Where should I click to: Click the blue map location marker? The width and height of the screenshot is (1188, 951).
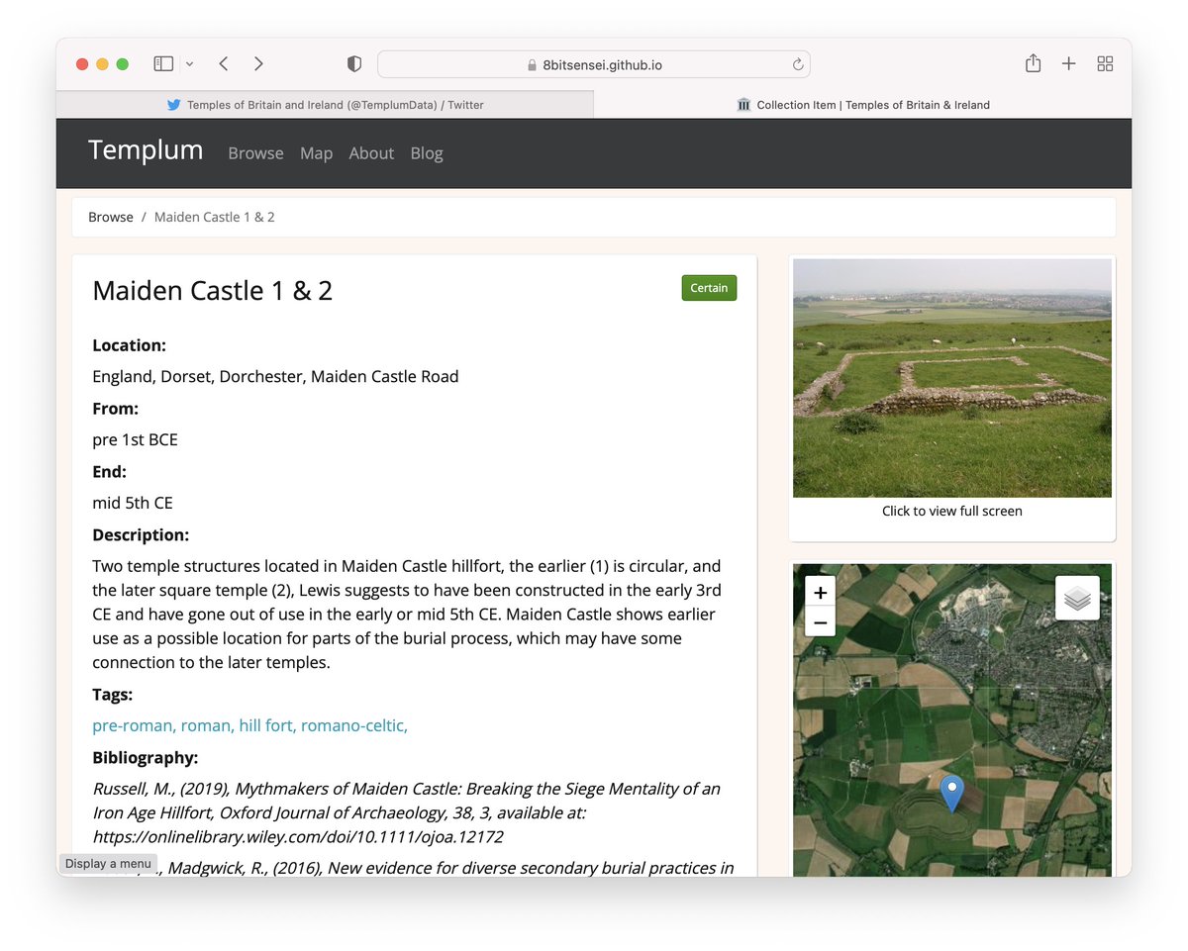[951, 794]
